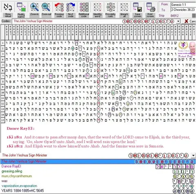Screen dimensions: 196x194
Task: Click the Skip value 84912
Action: [174, 16]
